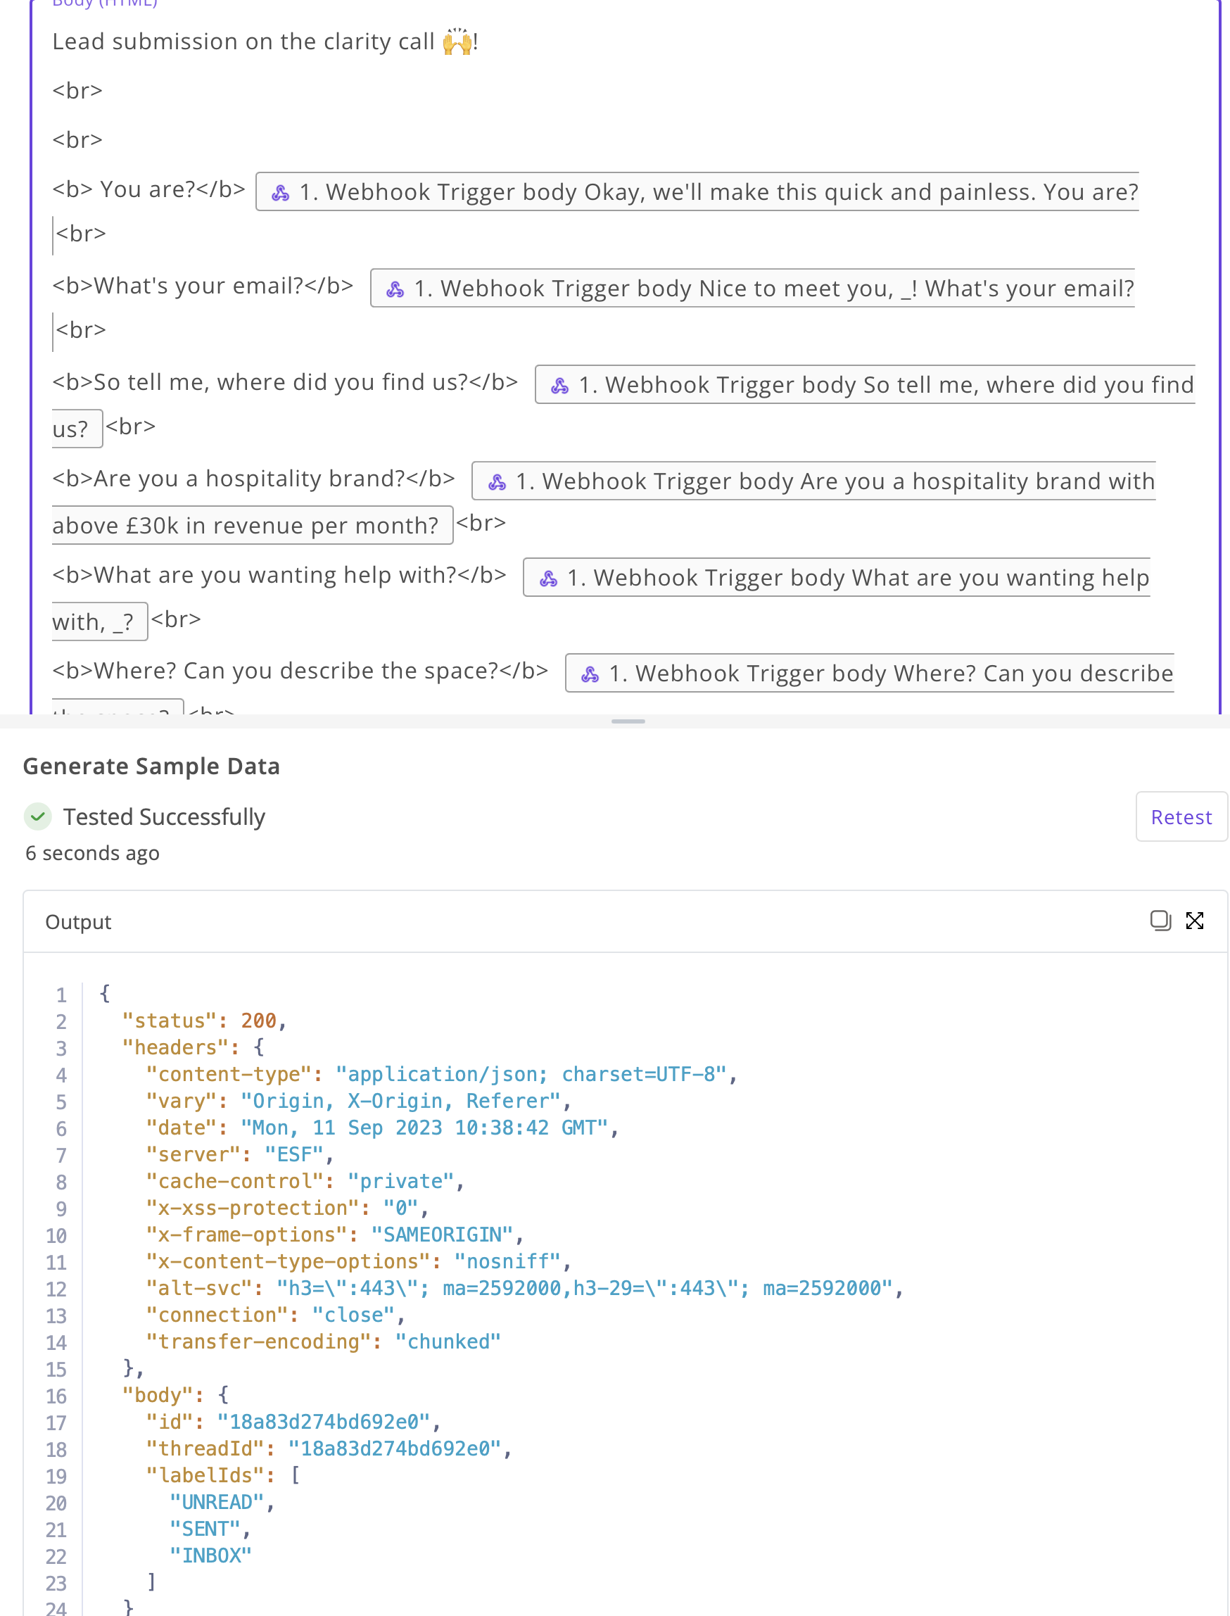The width and height of the screenshot is (1230, 1616).
Task: Expand the Output panel to fullscreen
Action: point(1195,921)
